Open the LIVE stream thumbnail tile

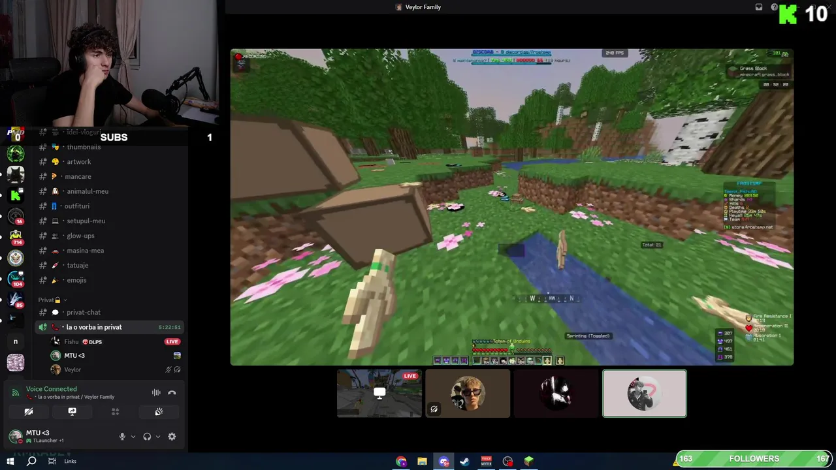[x=379, y=393]
